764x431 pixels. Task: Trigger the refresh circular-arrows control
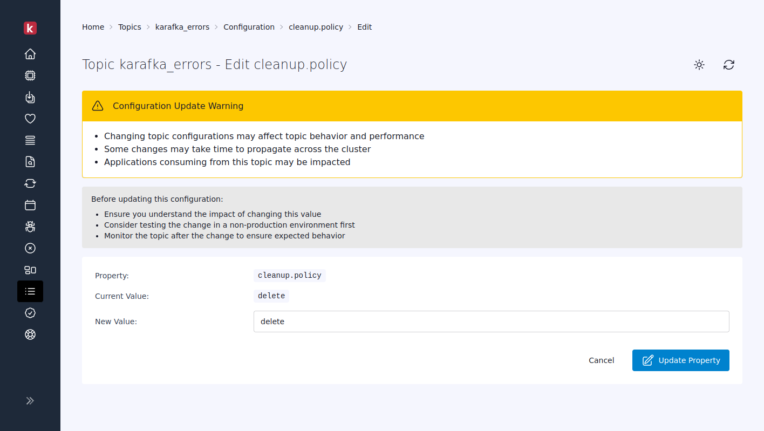click(729, 65)
